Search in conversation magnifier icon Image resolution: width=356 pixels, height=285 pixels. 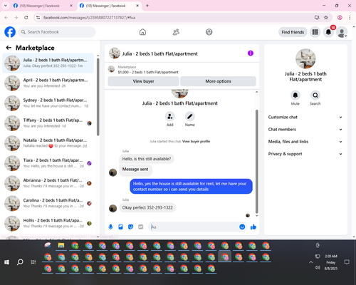pos(315,95)
